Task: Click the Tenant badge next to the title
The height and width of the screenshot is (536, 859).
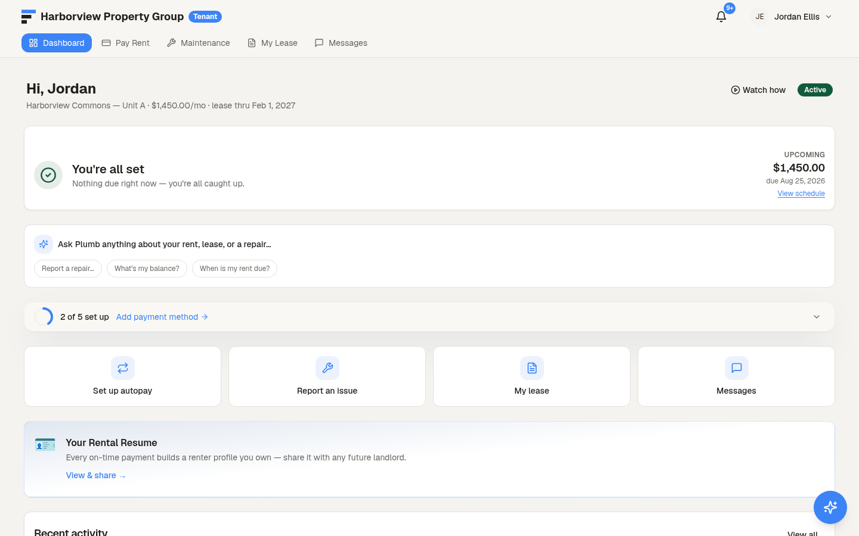Action: click(205, 17)
